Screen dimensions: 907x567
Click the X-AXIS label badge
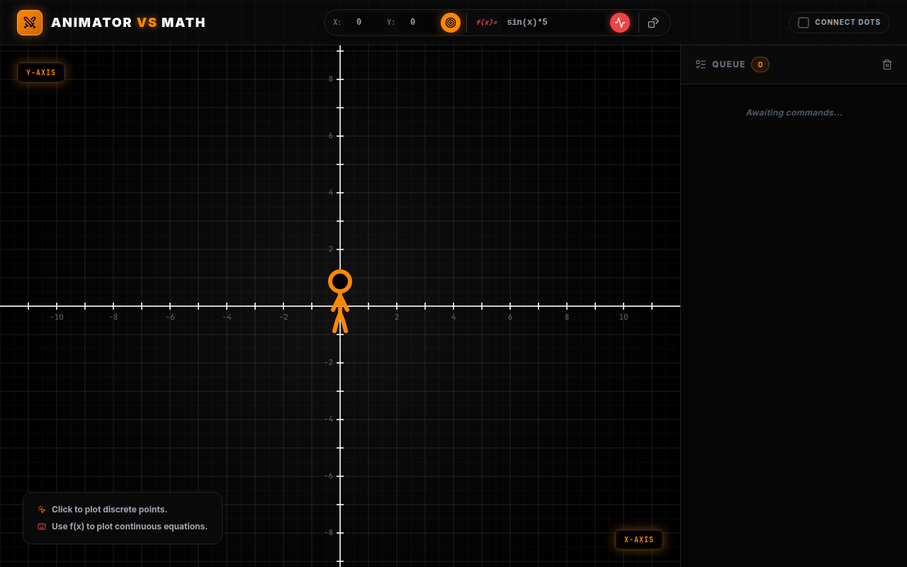(639, 539)
